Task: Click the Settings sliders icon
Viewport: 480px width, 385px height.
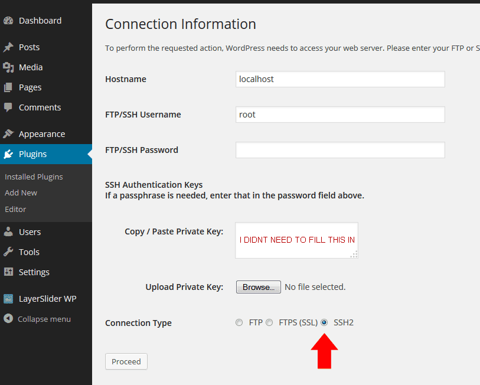Action: (x=8, y=272)
